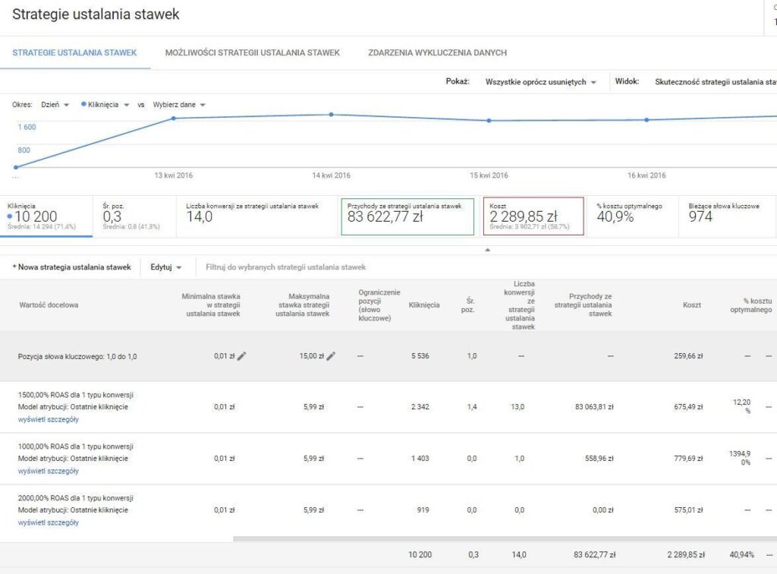The image size is (777, 574).
Task: Open the Wybierz dane comparison dropdown
Action: [179, 105]
